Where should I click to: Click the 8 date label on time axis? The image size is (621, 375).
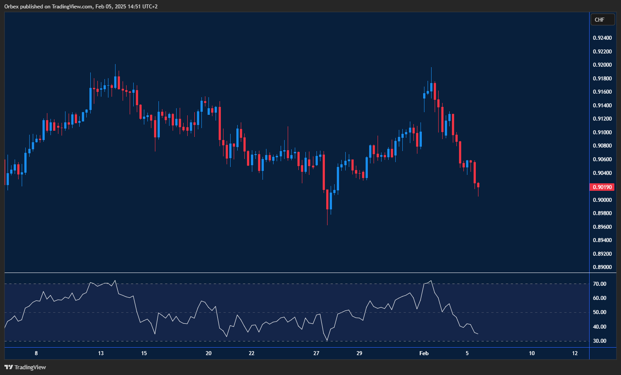(36, 353)
